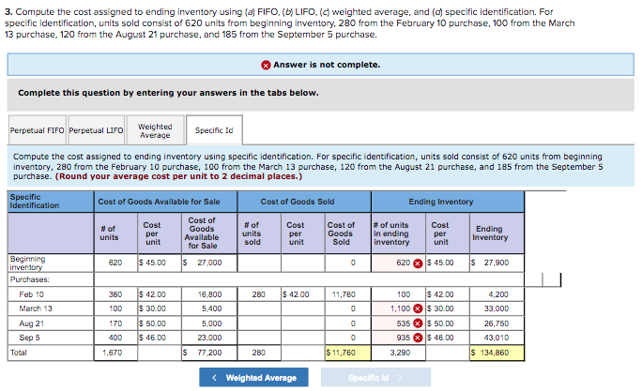Viewport: 642px width, 391px height.
Task: Click Feb 10 available cost 16,800
Action: pyautogui.click(x=208, y=294)
